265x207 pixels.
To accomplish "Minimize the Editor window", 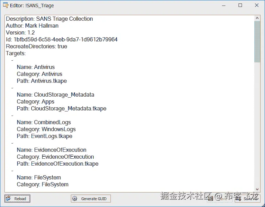I will (x=224, y=6).
